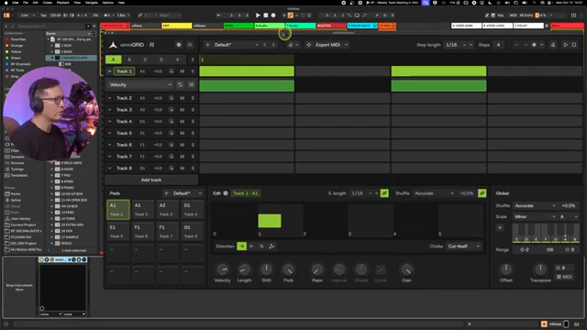This screenshot has height=330, width=587.
Task: Add new preset with plus beside Default
Action: (207, 45)
